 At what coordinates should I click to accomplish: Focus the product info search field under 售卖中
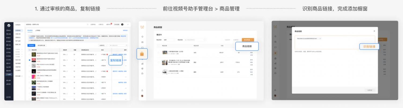(195, 40)
